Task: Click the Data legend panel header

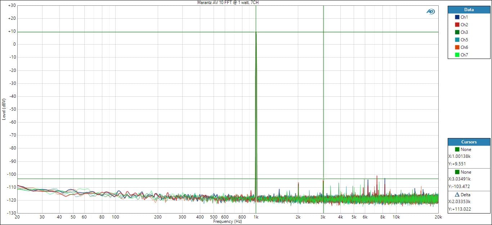Action: [469, 10]
